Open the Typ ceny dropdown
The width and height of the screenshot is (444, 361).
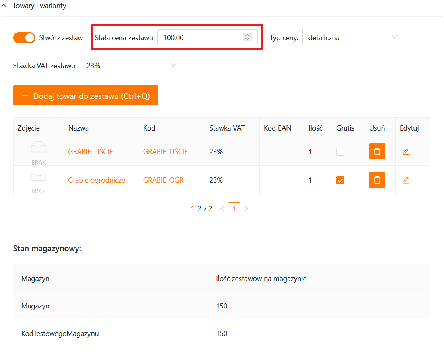coord(352,38)
